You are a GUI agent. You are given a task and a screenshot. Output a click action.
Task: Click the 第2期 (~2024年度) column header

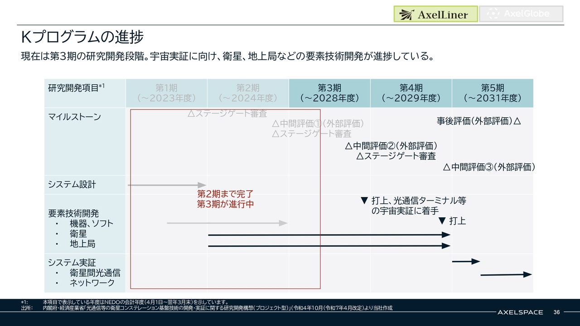pos(248,93)
